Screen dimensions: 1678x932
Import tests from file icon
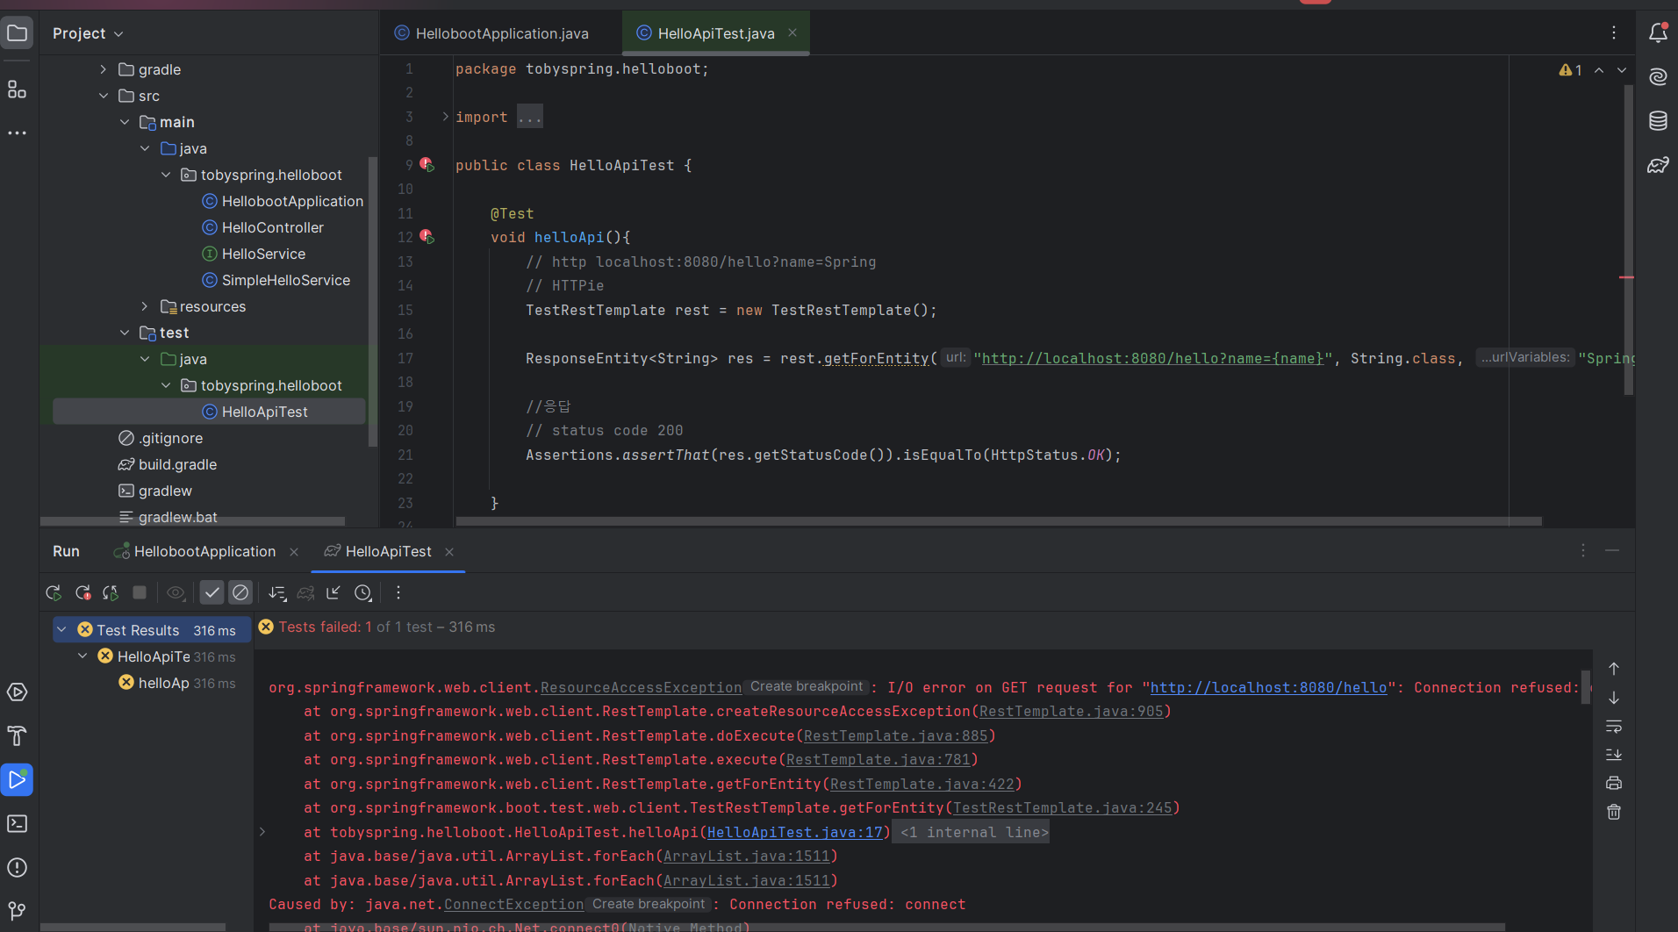333,593
